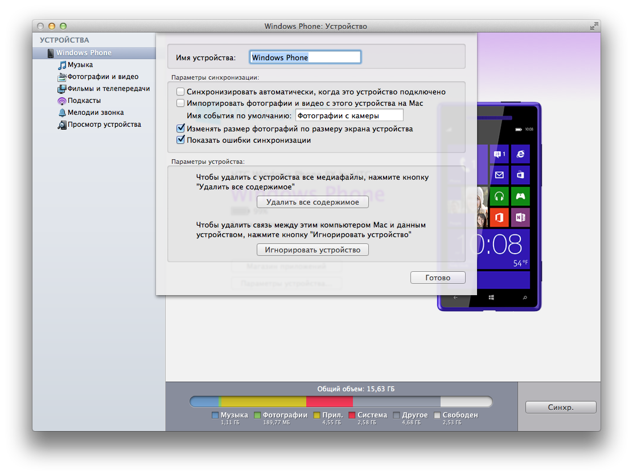Click the Прил. yellow legend swatch
Screen dimensions: 633x476
(x=316, y=415)
